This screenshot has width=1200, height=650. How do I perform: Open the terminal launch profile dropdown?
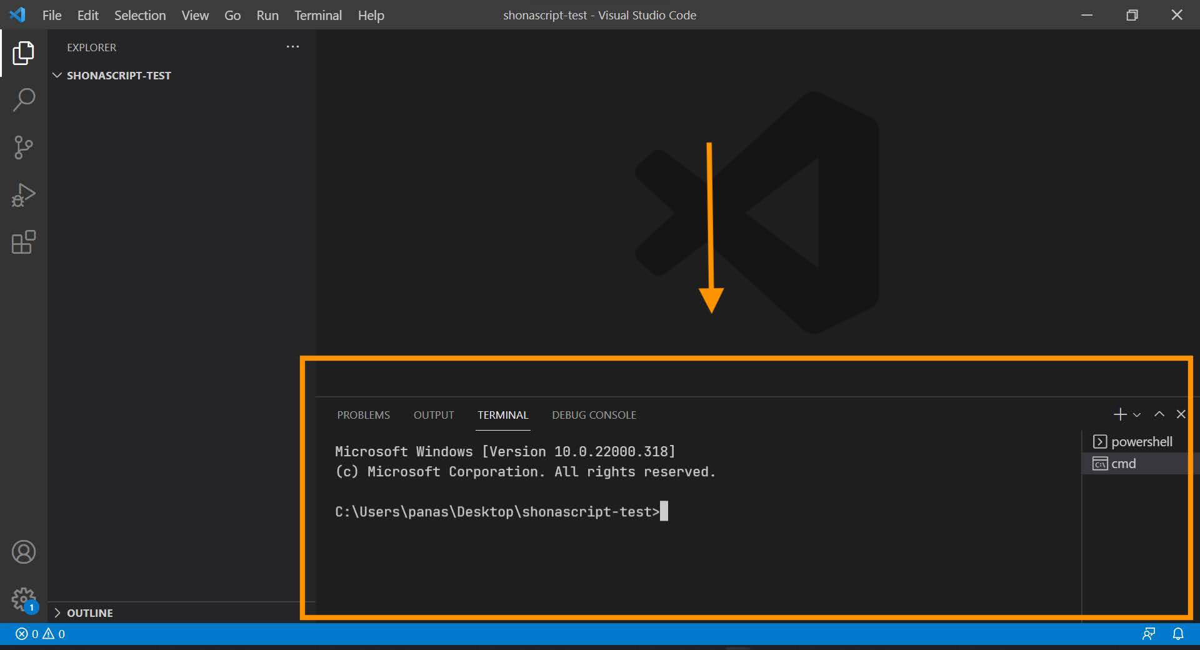pyautogui.click(x=1137, y=415)
